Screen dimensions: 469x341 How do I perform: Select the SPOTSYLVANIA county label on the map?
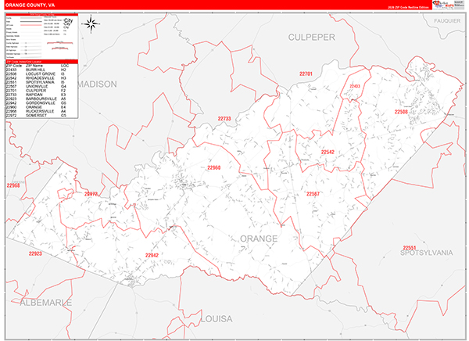(x=426, y=253)
